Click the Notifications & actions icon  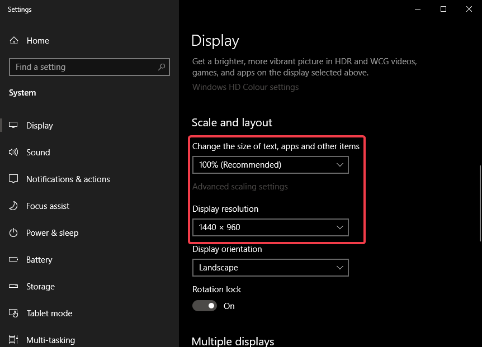(14, 179)
